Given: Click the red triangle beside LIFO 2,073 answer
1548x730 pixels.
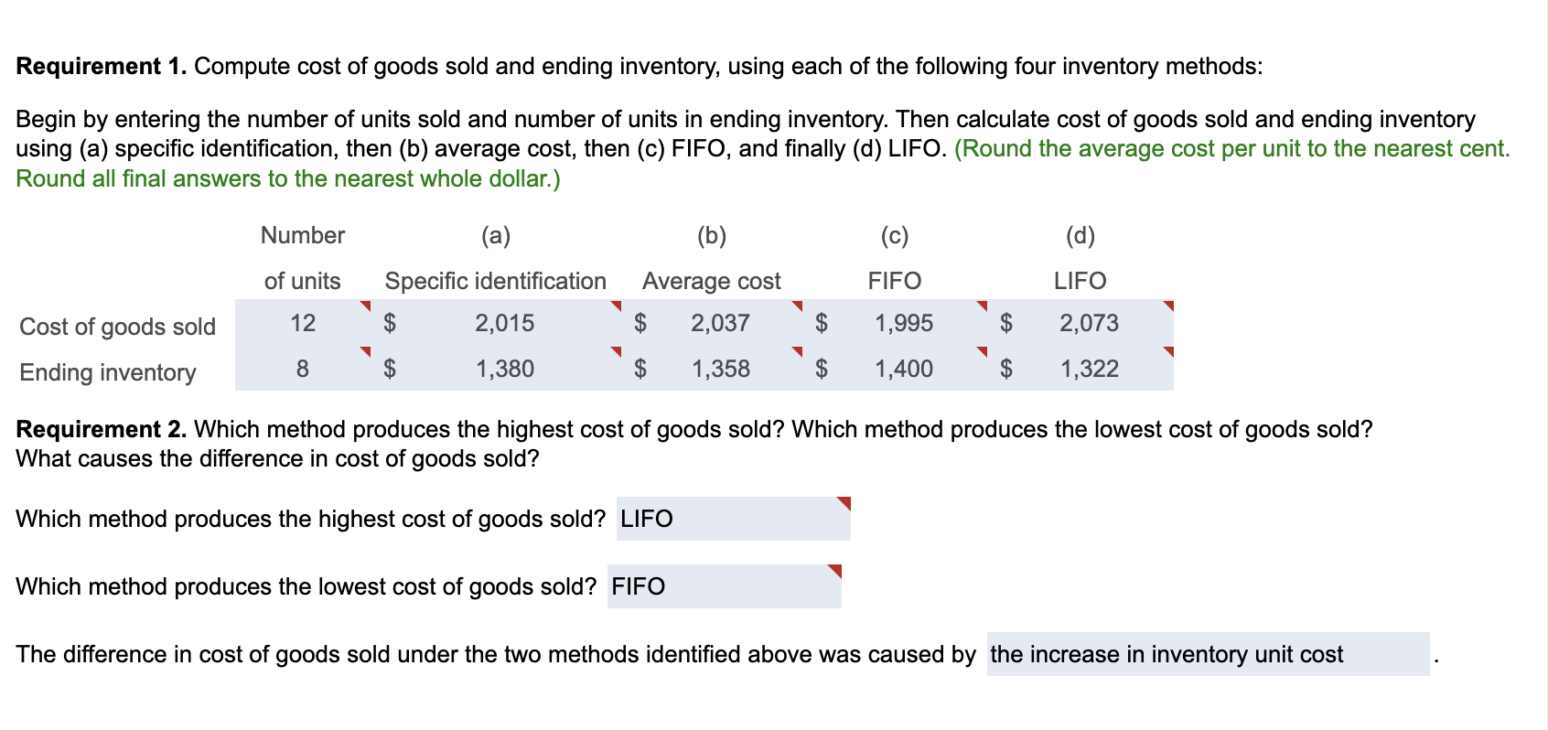Looking at the screenshot, I should pyautogui.click(x=1166, y=307).
